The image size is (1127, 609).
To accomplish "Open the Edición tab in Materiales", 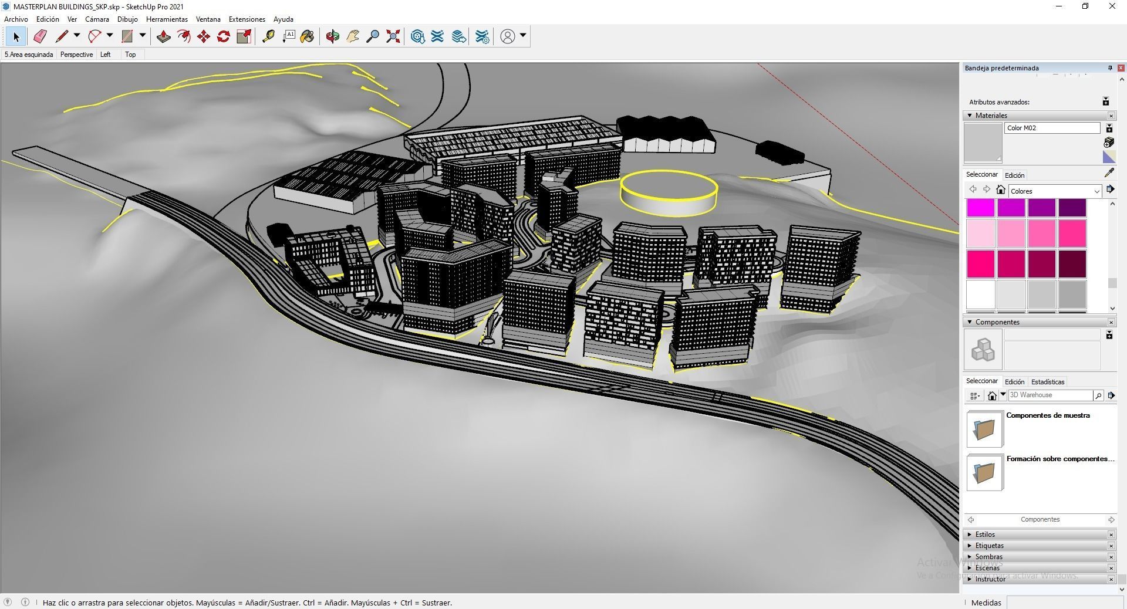I will (1014, 175).
